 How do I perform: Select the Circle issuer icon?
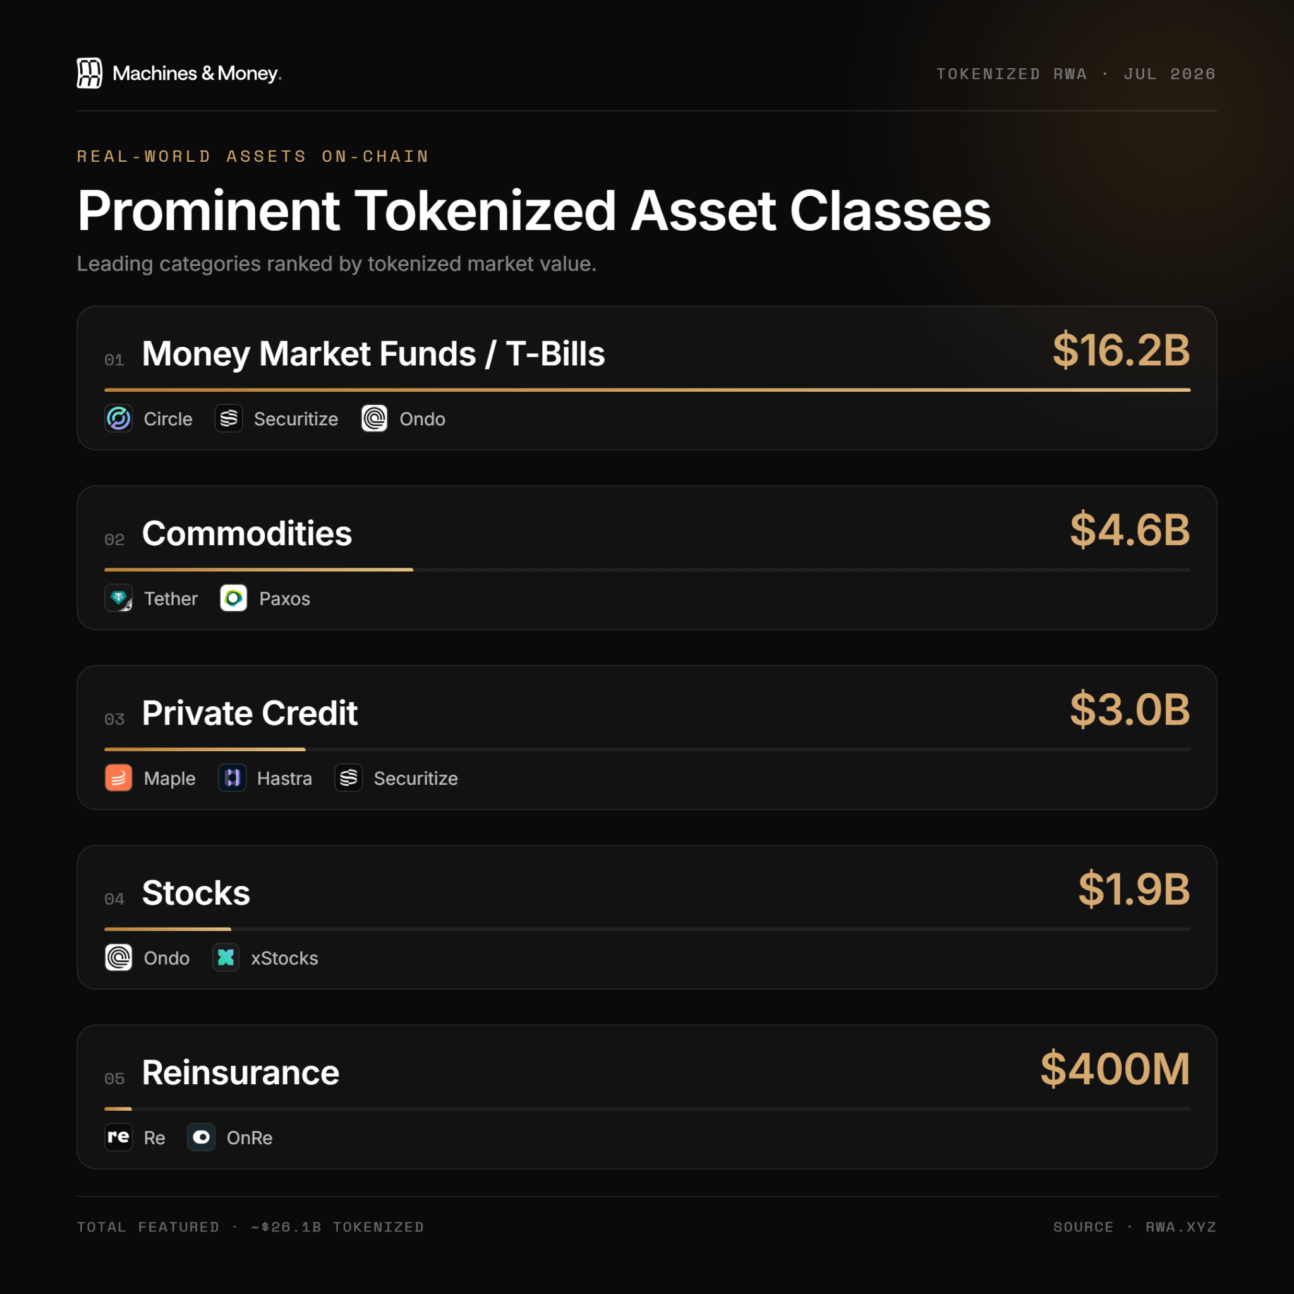[x=119, y=419]
